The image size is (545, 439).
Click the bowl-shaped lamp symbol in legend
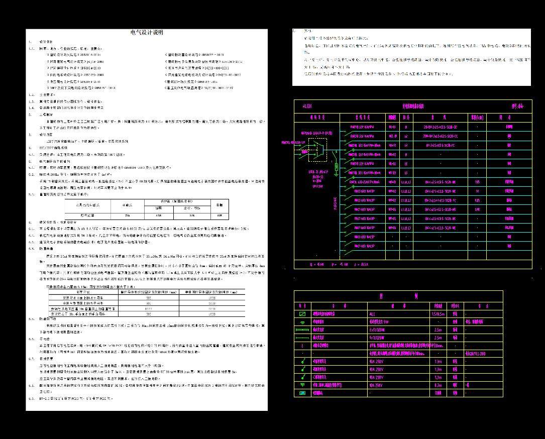302,321
